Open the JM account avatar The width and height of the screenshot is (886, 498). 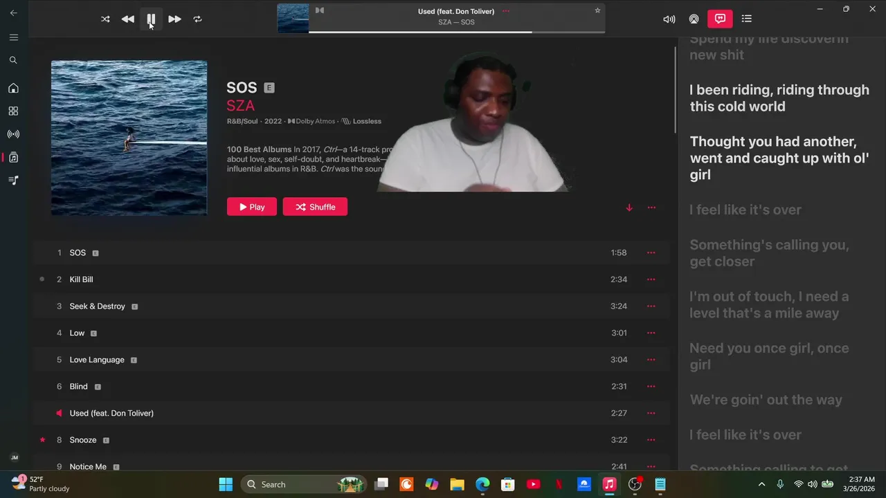coord(15,458)
